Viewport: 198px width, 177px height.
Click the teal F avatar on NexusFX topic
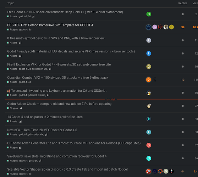(x=149, y=132)
